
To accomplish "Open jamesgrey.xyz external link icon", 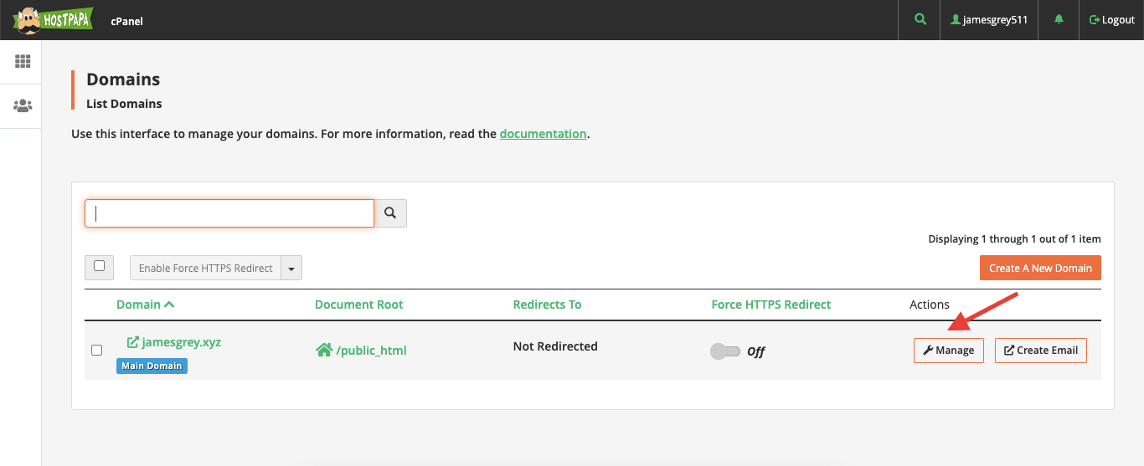I will tap(132, 342).
